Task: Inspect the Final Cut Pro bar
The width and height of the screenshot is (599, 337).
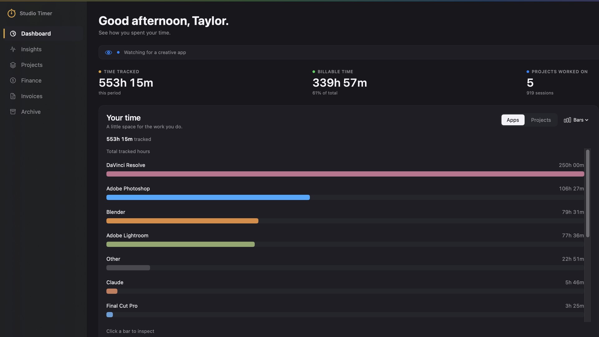Action: (x=110, y=315)
